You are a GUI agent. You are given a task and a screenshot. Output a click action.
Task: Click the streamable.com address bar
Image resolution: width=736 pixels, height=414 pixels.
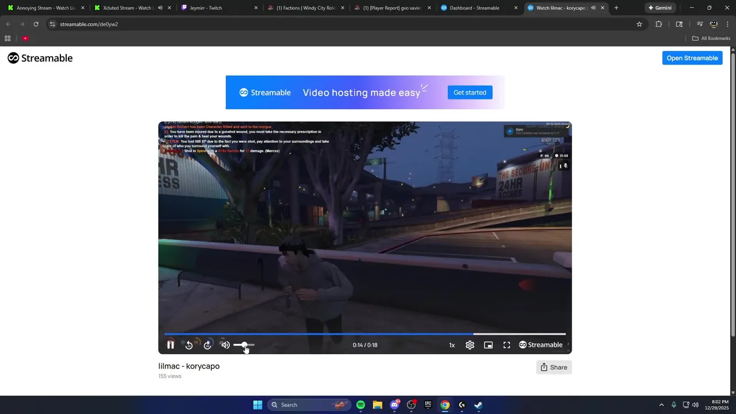point(346,24)
